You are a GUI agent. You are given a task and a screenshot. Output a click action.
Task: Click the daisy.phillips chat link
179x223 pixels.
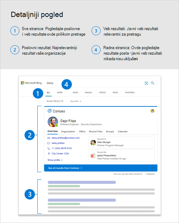tap(58, 143)
